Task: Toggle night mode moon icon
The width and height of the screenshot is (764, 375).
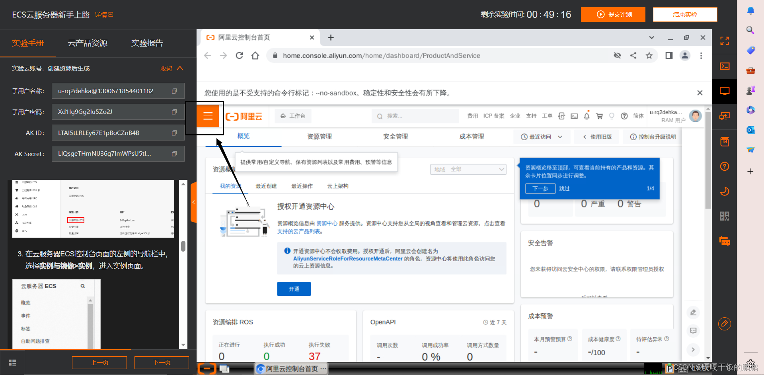Action: pyautogui.click(x=725, y=191)
